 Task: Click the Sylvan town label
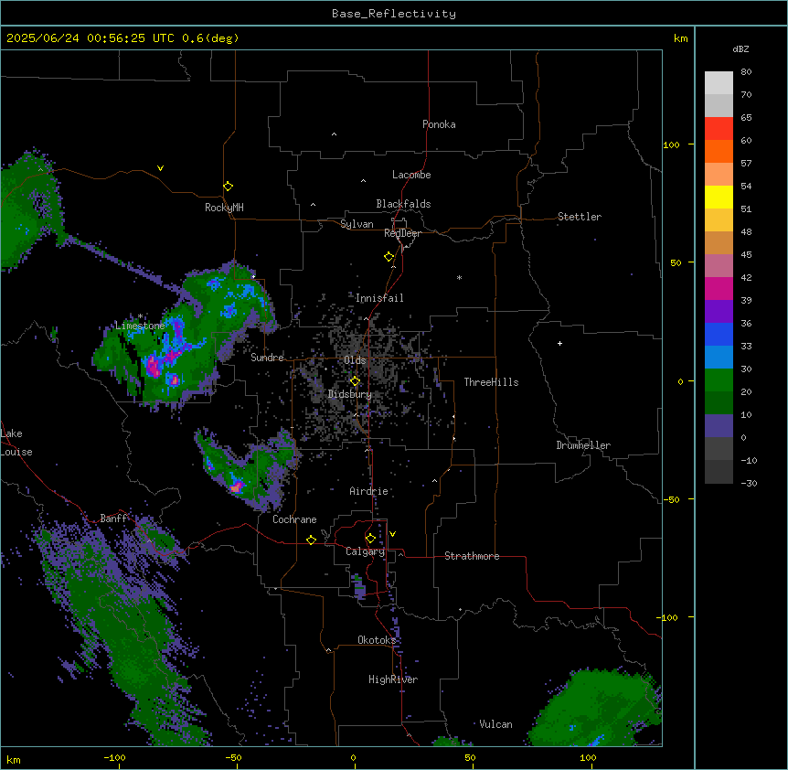pos(357,224)
